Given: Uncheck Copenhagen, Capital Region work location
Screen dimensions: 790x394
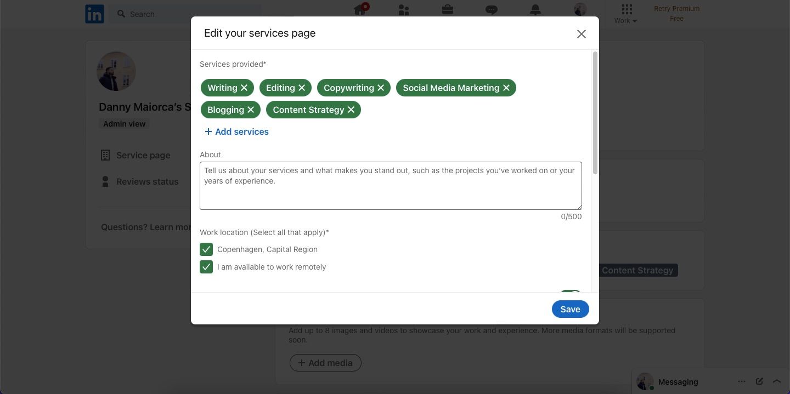Looking at the screenshot, I should 206,249.
